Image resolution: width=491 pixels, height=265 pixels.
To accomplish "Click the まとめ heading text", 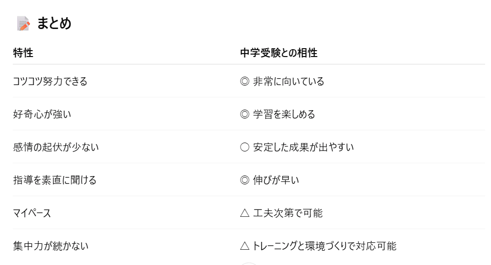I will tap(54, 23).
